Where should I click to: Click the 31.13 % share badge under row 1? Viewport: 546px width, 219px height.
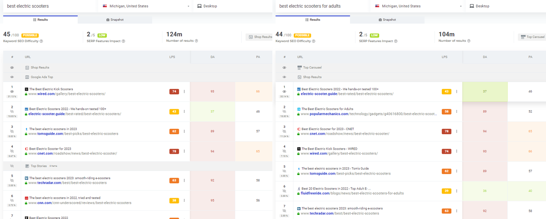tap(12, 97)
